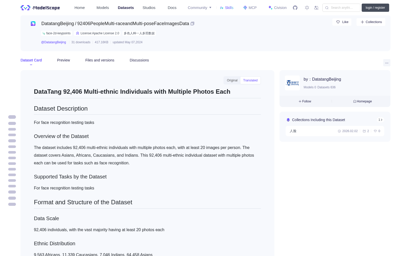The width and height of the screenshot is (411, 256).
Task: Click the home icon beside Homepage
Action: (x=355, y=101)
